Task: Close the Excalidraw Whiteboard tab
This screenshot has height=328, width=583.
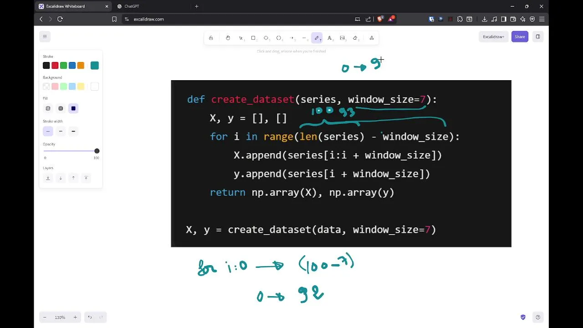Action: [x=107, y=6]
